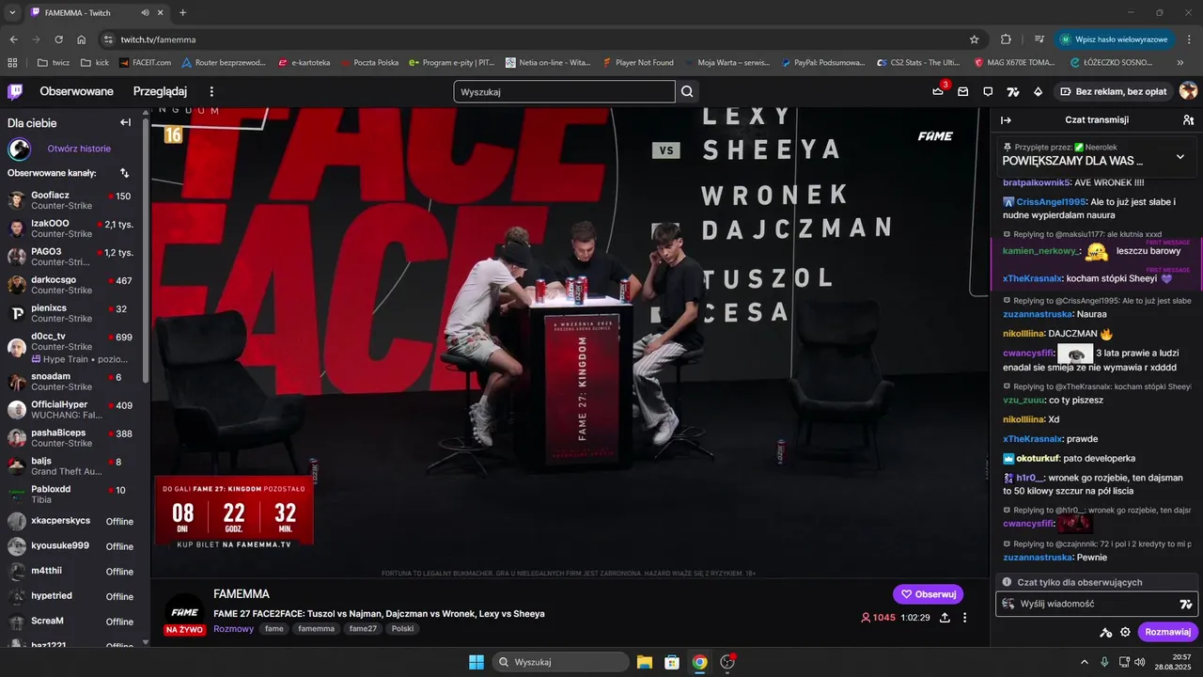Click sidebar vertical scrollbar
The width and height of the screenshot is (1203, 677).
coord(145,249)
